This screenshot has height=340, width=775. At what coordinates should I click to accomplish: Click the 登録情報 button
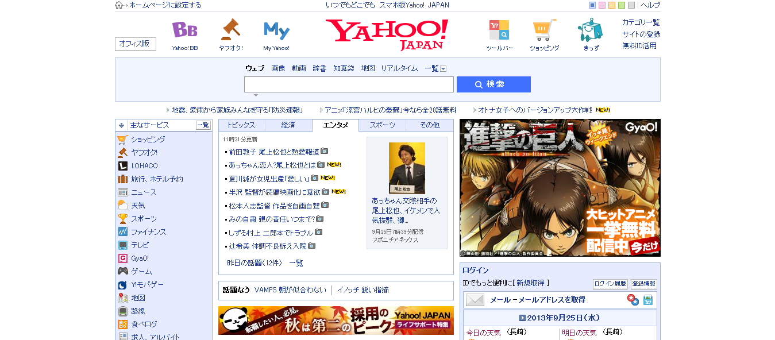click(x=644, y=284)
